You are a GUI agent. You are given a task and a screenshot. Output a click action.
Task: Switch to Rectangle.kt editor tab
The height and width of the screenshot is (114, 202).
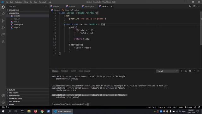click(89, 6)
